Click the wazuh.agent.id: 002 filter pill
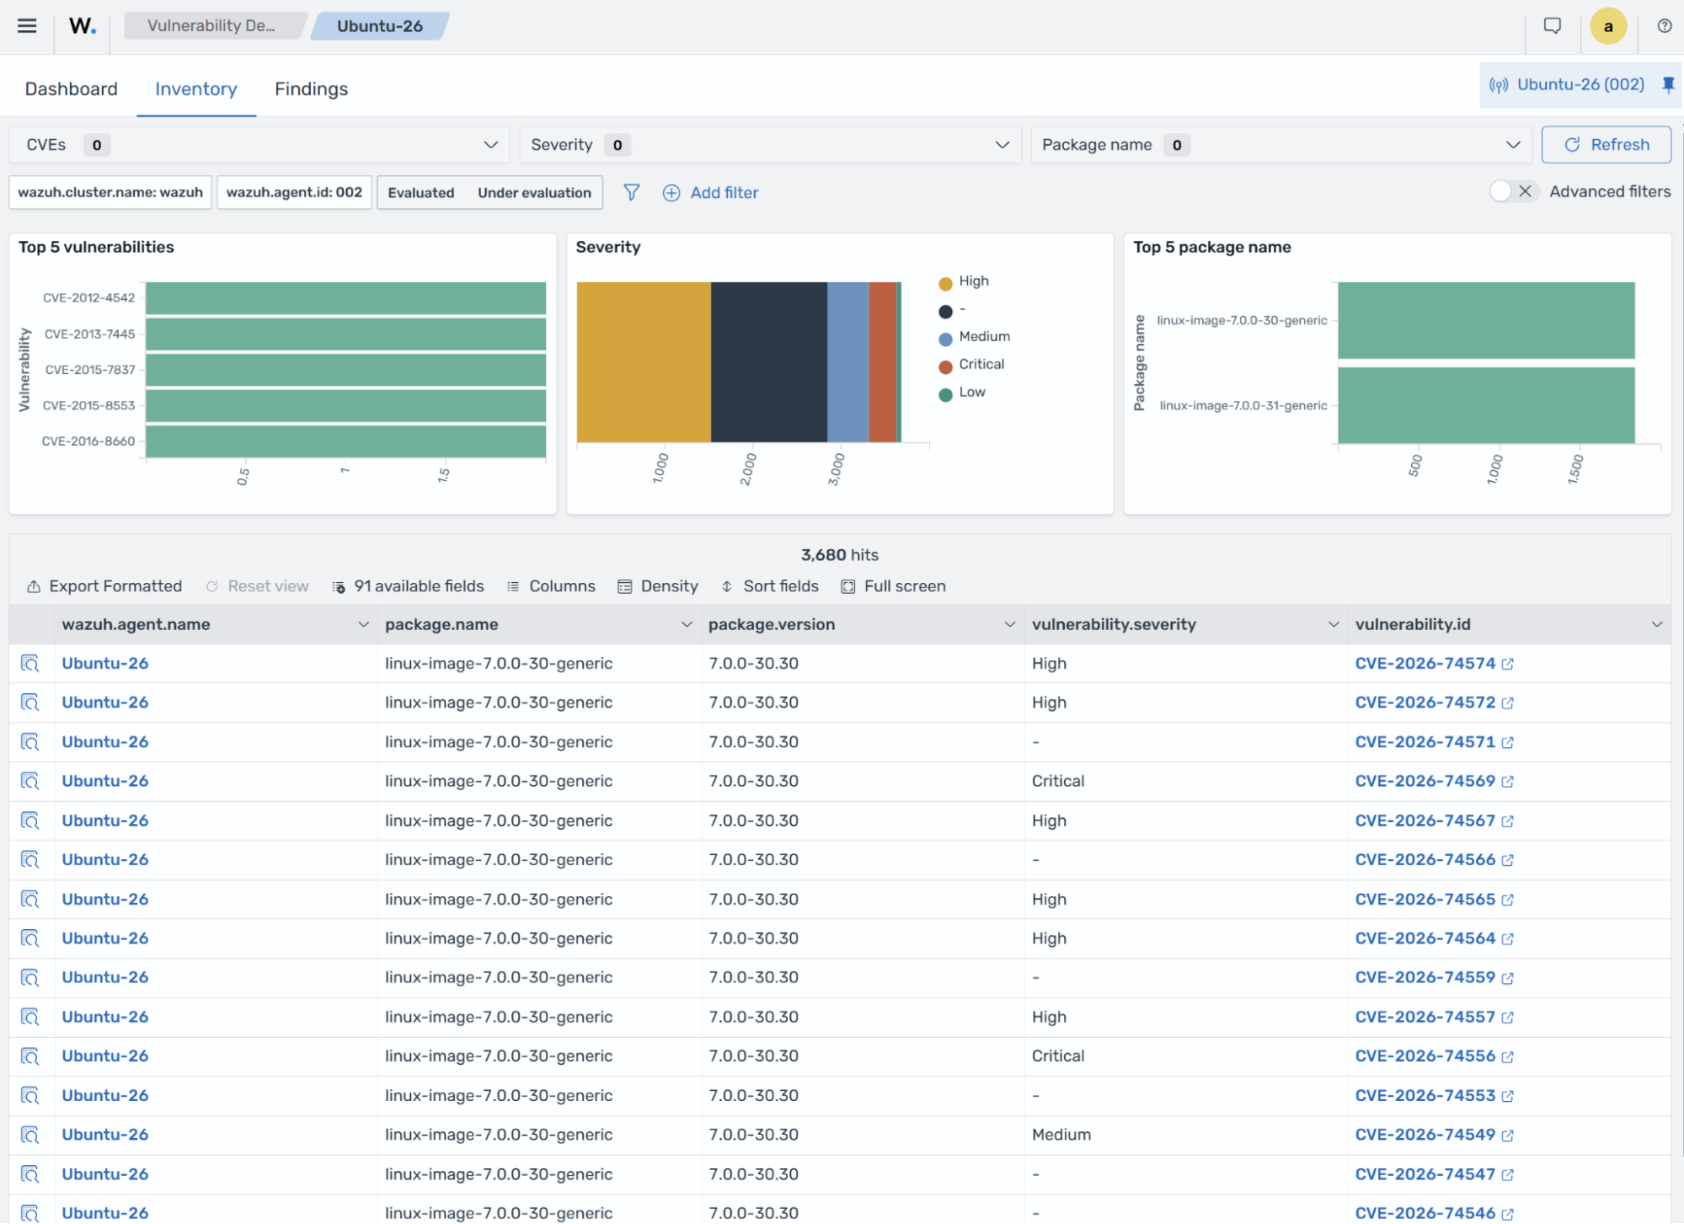This screenshot has height=1224, width=1684. 294,193
